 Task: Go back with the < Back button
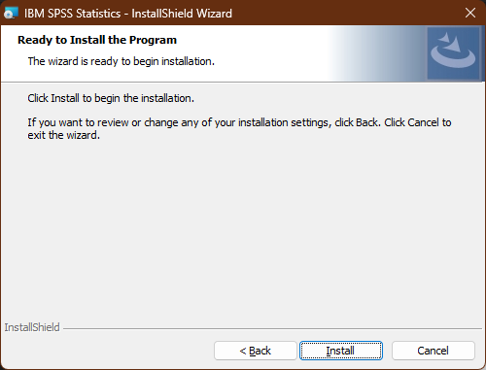coord(256,351)
